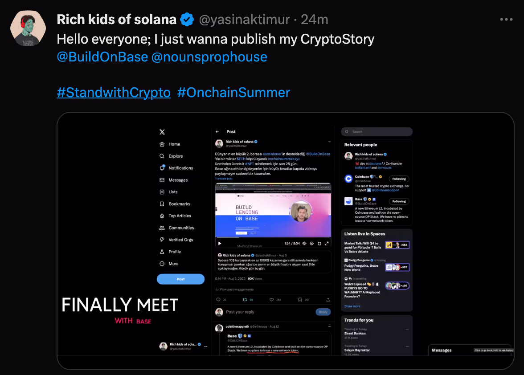524x375 pixels.
Task: Click the Search field above Relevant people
Action: [379, 132]
